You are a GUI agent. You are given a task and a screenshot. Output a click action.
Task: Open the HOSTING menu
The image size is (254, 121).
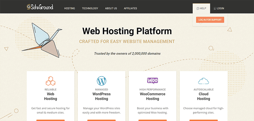click(x=70, y=9)
